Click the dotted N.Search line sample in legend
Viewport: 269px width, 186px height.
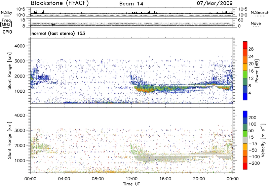tap(260, 16)
